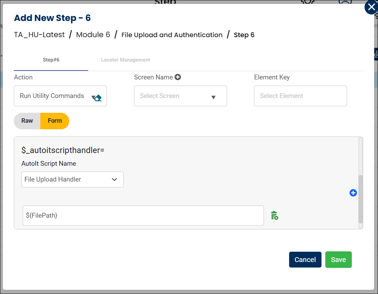Switch to Raw mode
This screenshot has width=378, height=294.
point(27,121)
